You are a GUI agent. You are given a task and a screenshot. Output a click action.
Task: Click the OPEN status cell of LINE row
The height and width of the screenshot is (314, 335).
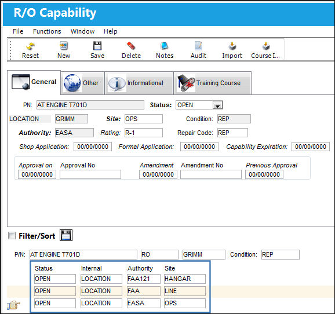(55, 291)
